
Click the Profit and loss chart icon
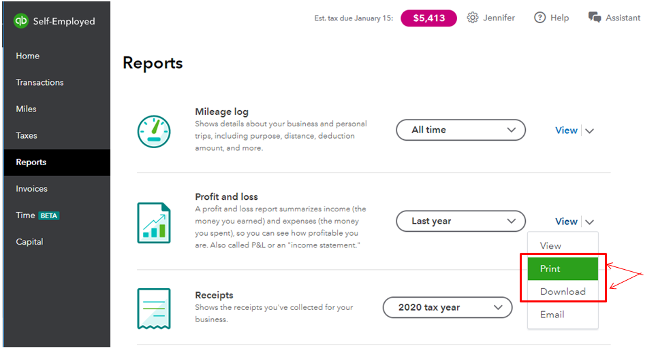[153, 222]
